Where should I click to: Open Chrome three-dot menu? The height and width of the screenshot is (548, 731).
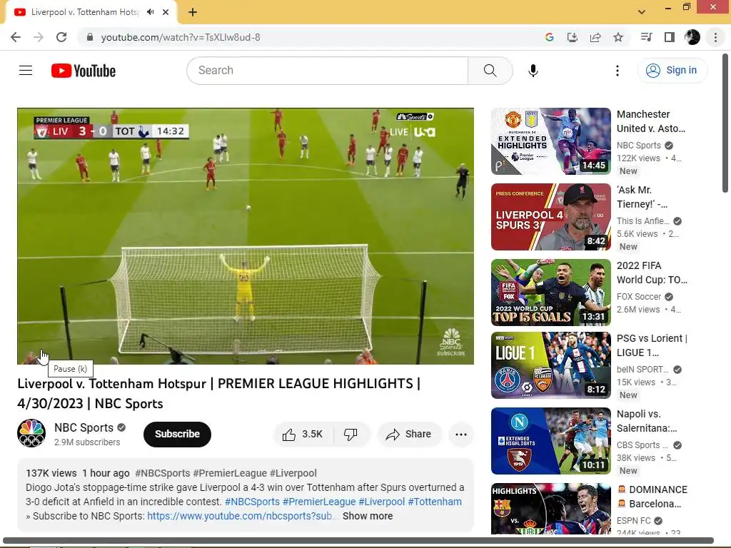click(715, 37)
